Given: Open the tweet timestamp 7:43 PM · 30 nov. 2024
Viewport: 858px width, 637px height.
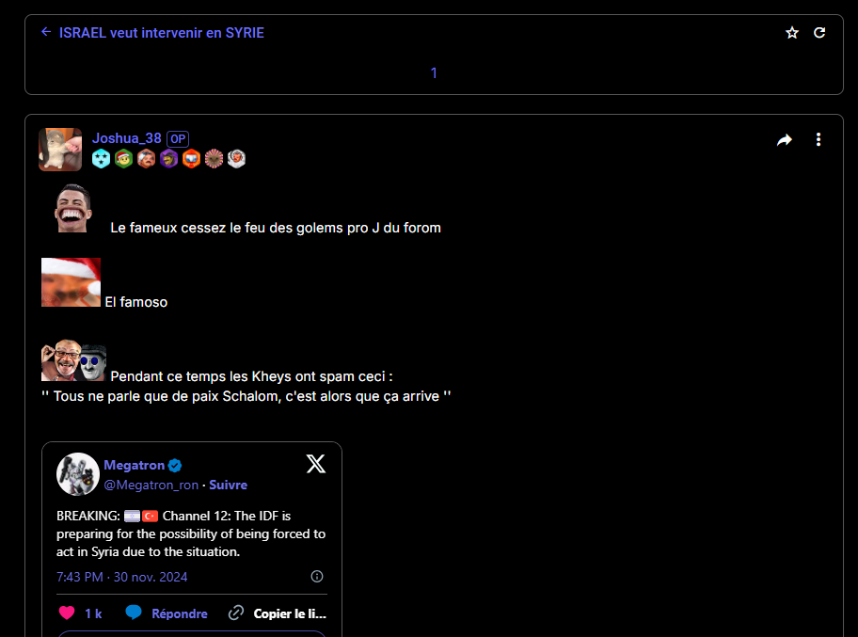Looking at the screenshot, I should (122, 577).
